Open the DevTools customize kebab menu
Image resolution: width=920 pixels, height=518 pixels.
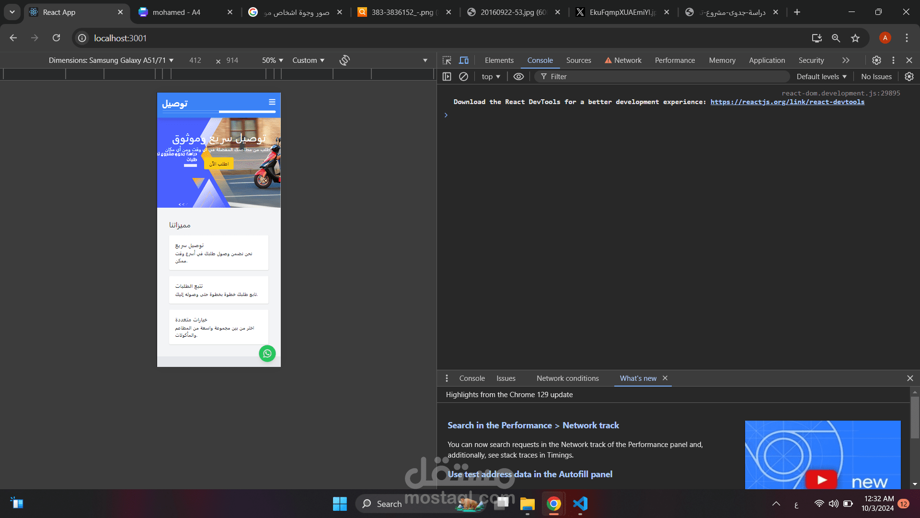click(893, 60)
